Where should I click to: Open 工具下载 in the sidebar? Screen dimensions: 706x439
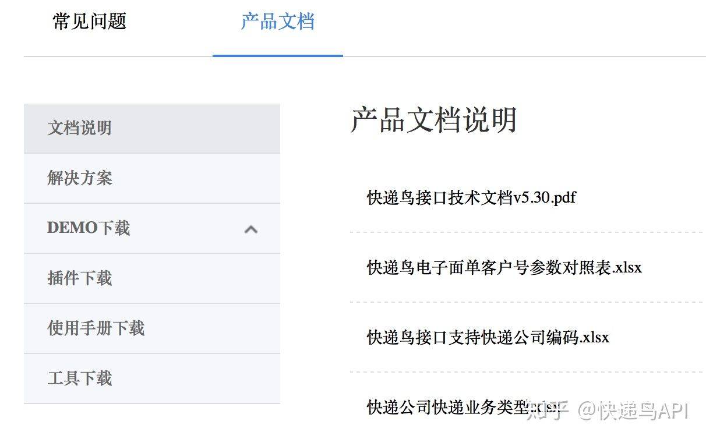click(x=151, y=378)
